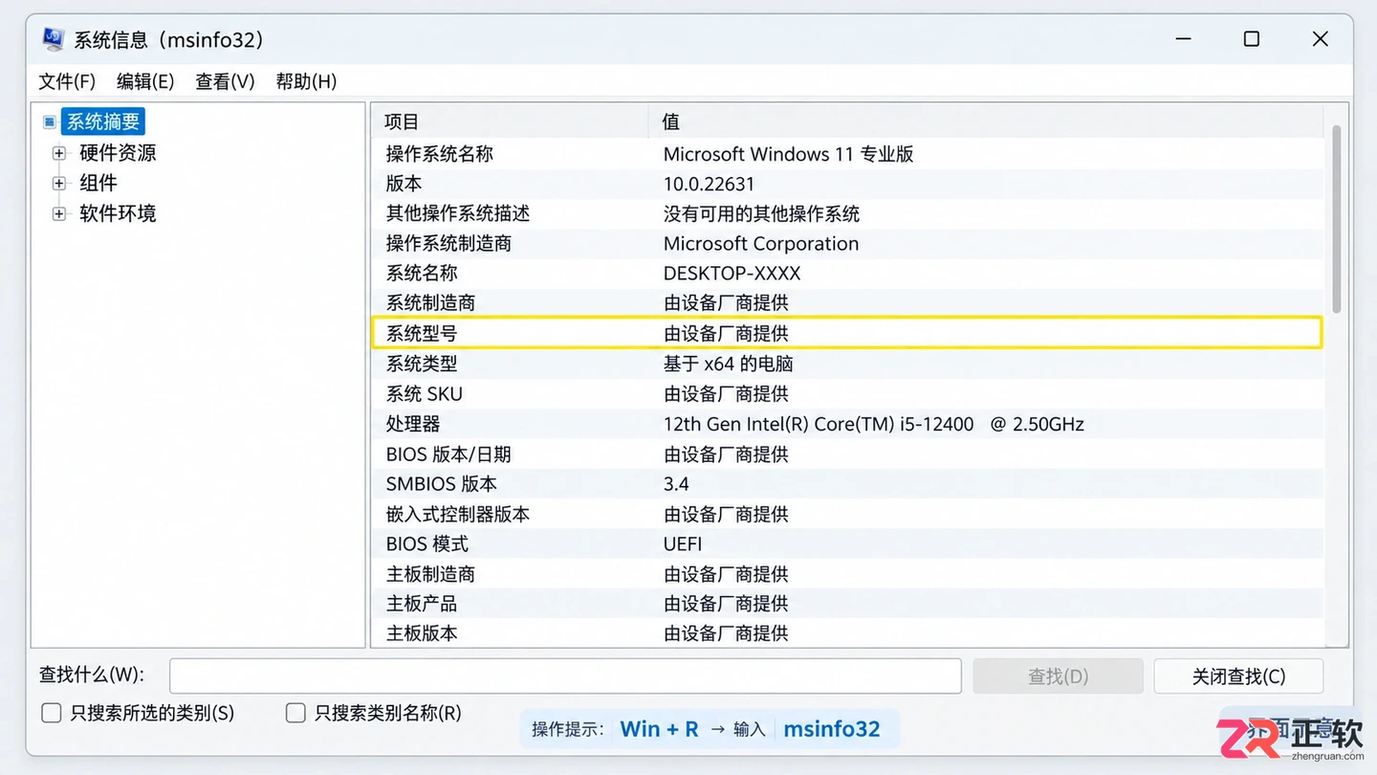Click 由设备厂商提供 in the BIOS 版本/日期 row
Screen dimensions: 1377x775
click(x=727, y=454)
